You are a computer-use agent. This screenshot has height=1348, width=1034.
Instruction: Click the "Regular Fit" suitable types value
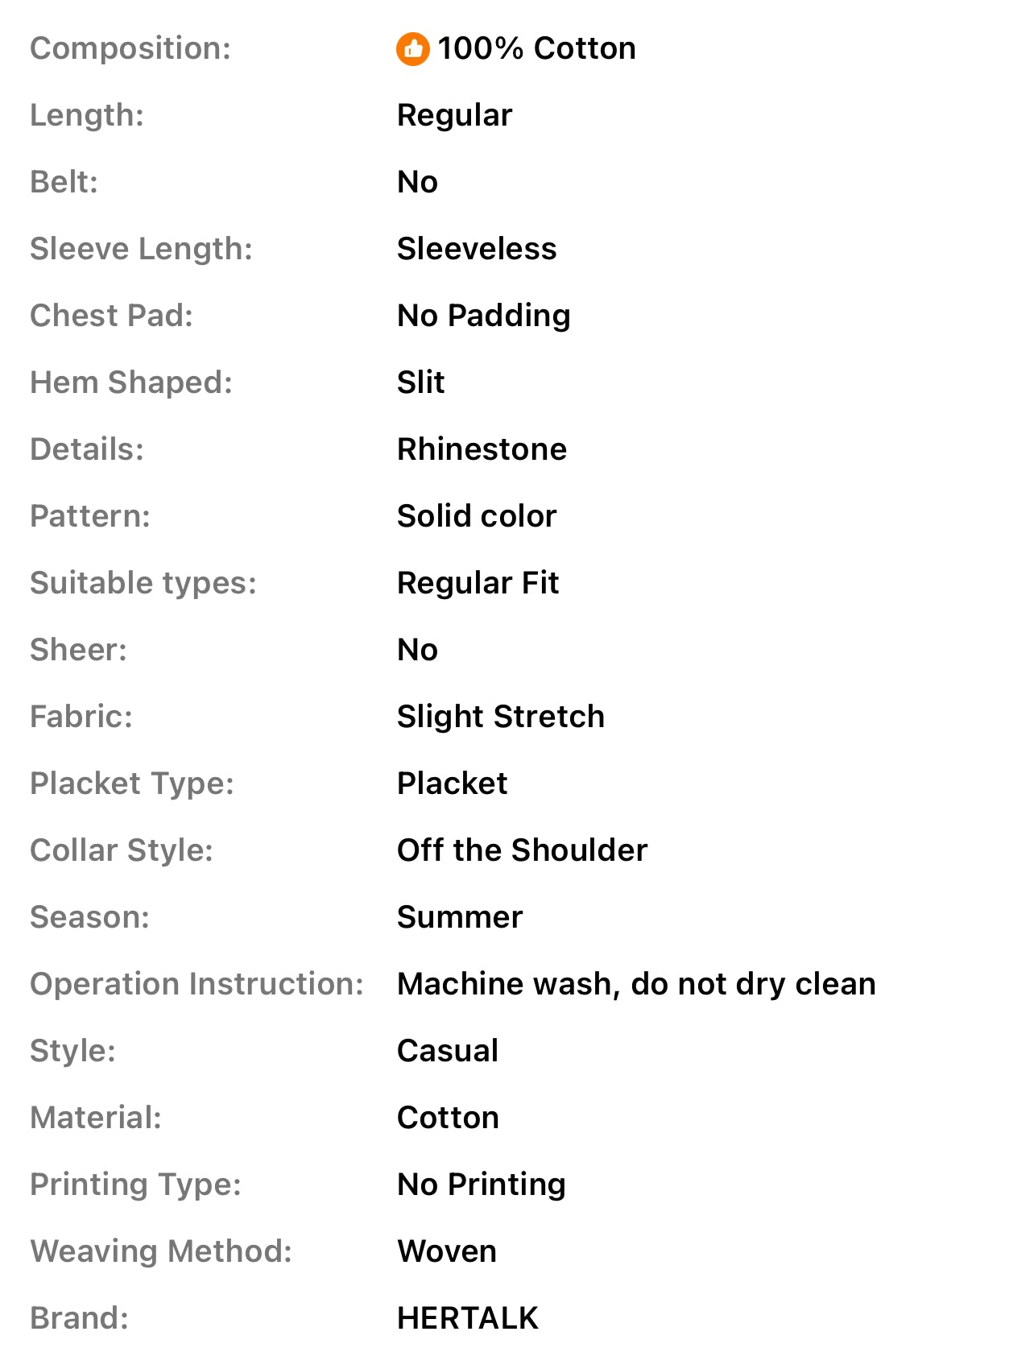pos(478,583)
